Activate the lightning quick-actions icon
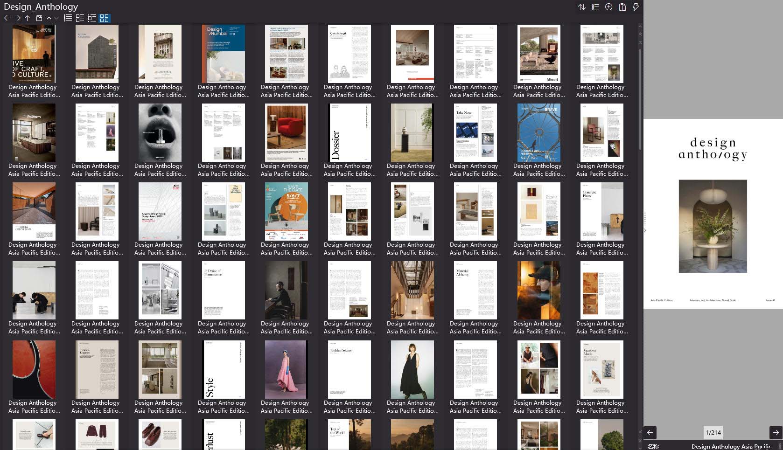 (635, 7)
